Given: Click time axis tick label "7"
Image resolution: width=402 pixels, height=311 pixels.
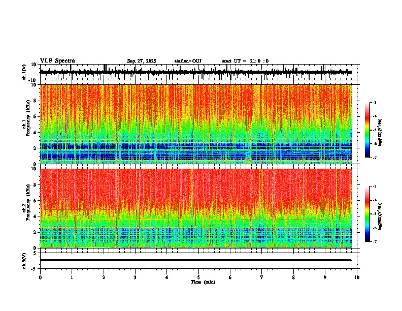Looking at the screenshot, I should click(262, 277).
